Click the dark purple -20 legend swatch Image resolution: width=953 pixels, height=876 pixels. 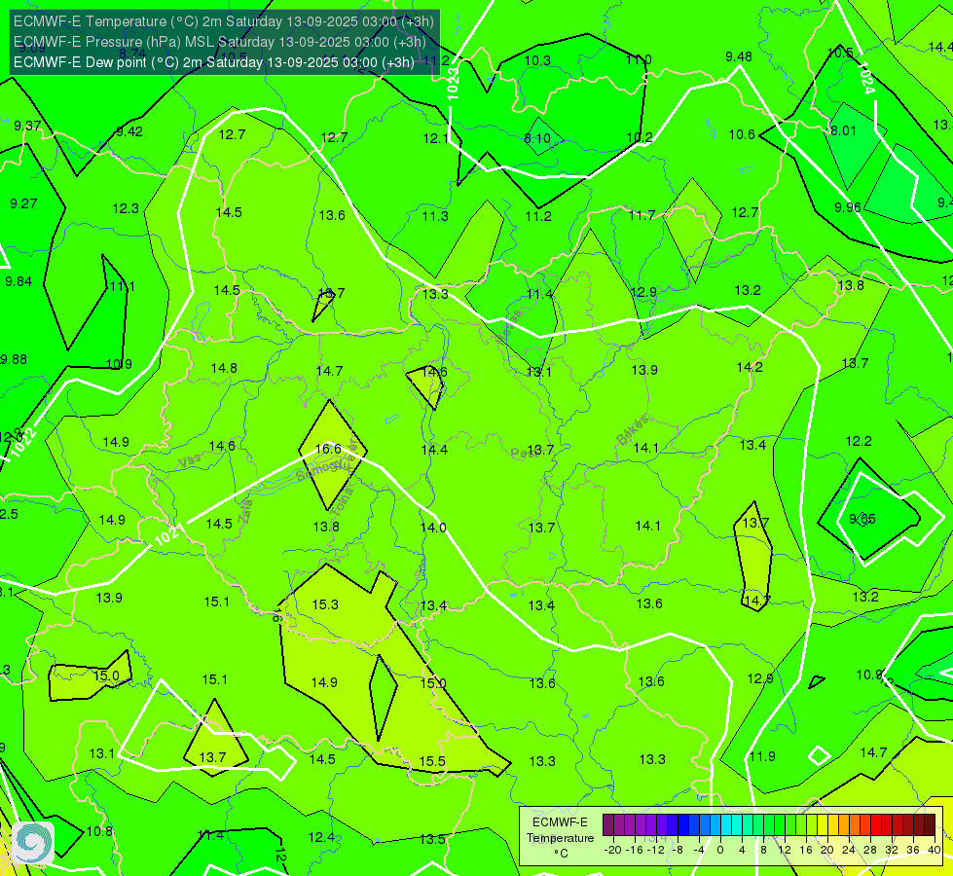click(x=607, y=825)
